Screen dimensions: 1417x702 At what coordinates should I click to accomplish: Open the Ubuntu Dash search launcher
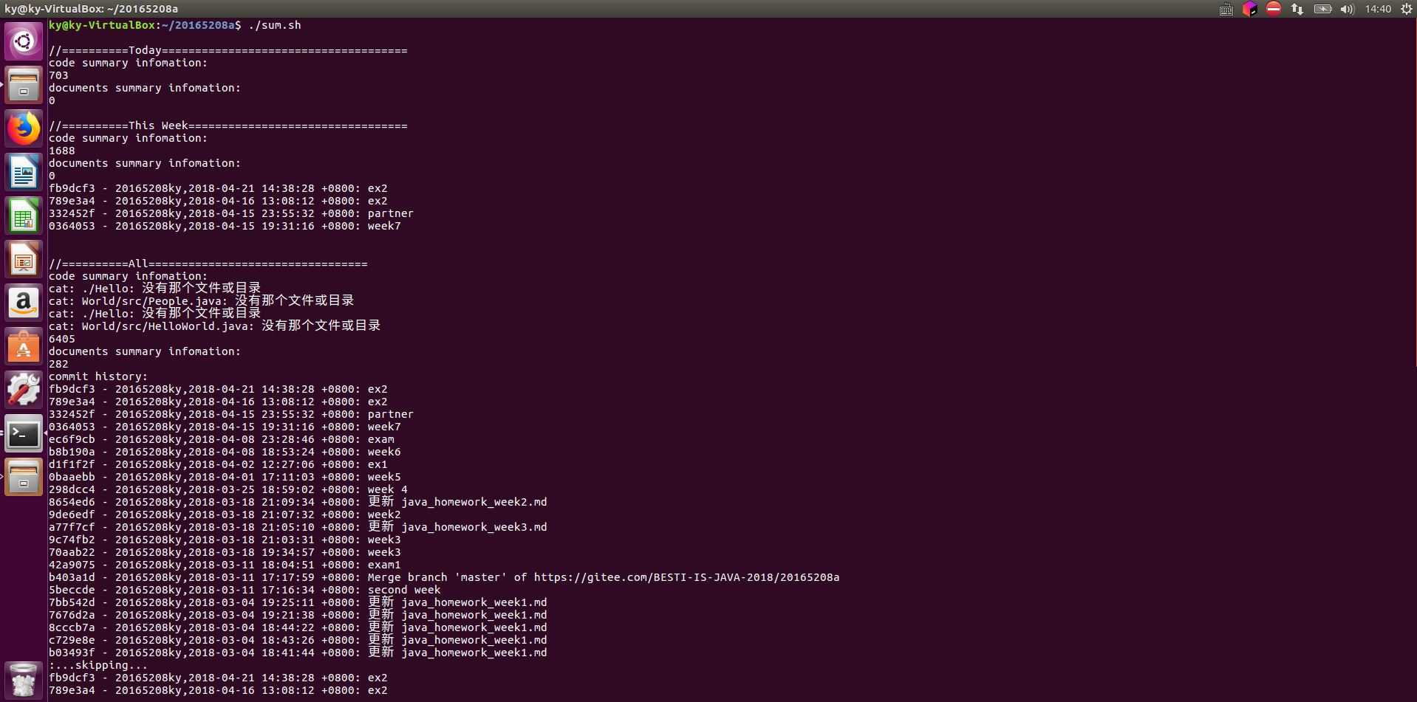pos(24,41)
